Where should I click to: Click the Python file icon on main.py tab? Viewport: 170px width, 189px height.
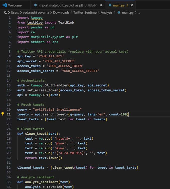[110, 5]
